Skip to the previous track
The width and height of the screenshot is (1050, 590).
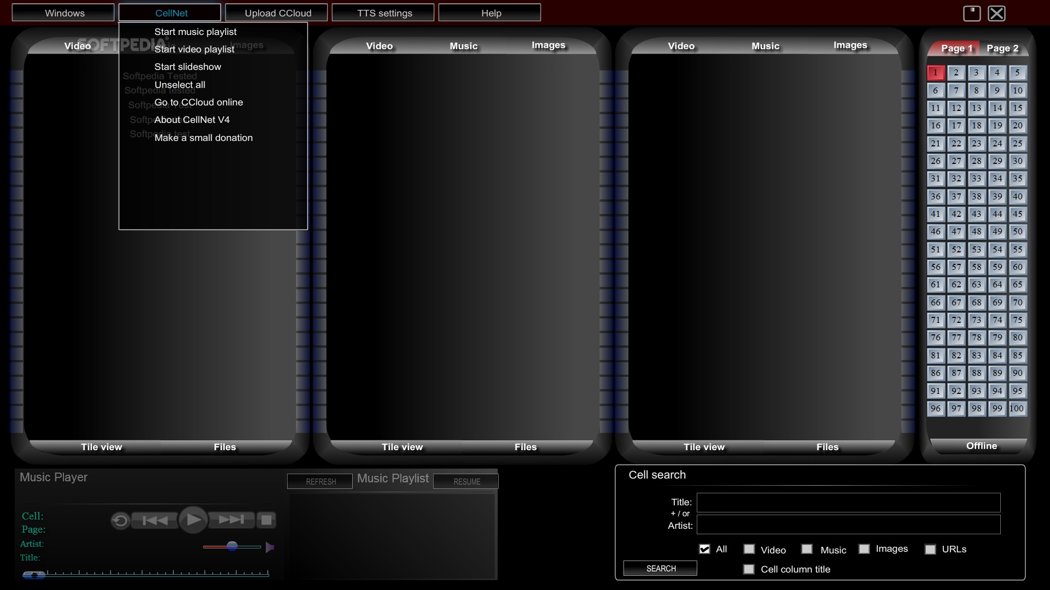[155, 520]
